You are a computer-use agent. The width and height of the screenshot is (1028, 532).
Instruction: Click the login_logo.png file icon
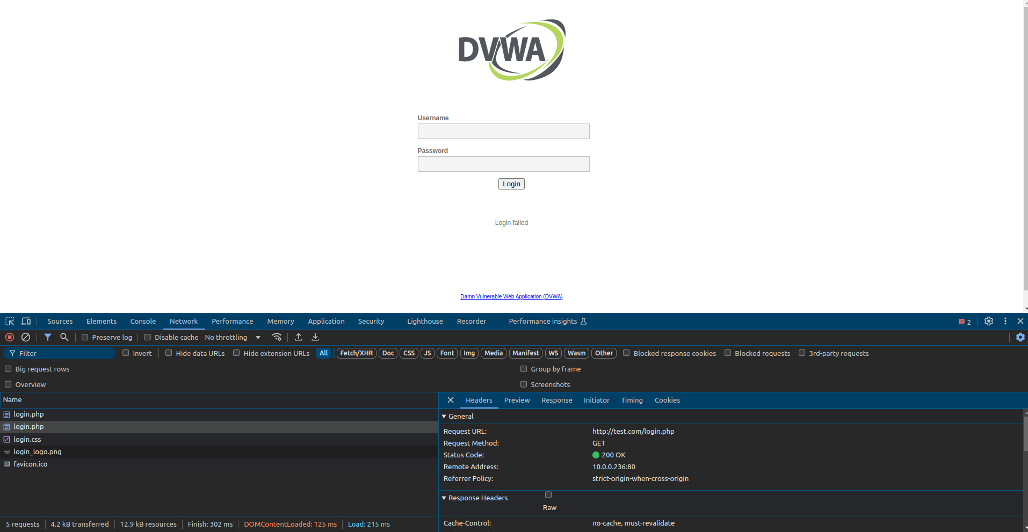[x=7, y=451]
